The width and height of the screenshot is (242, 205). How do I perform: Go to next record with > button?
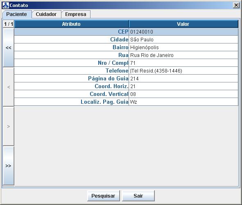[x=9, y=126]
